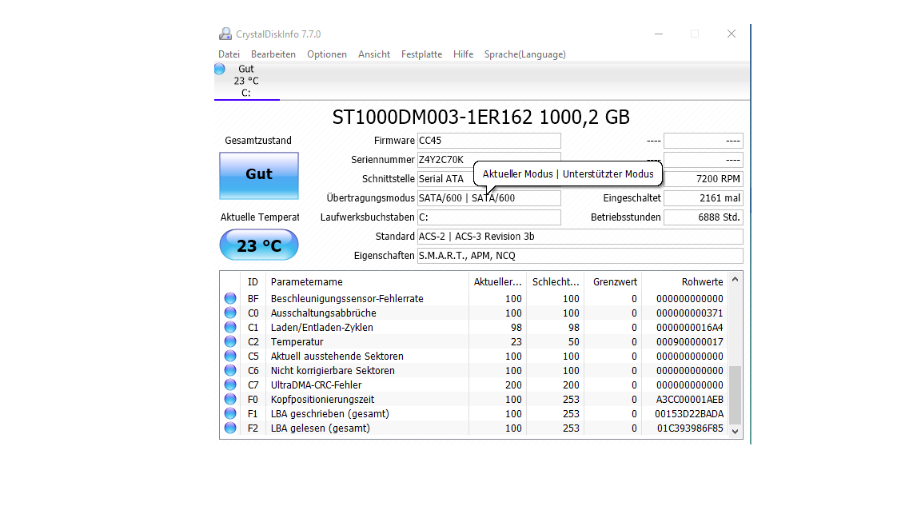The width and height of the screenshot is (921, 518).
Task: Click the Seriennummer field Z4Y2C70K
Action: (x=488, y=159)
